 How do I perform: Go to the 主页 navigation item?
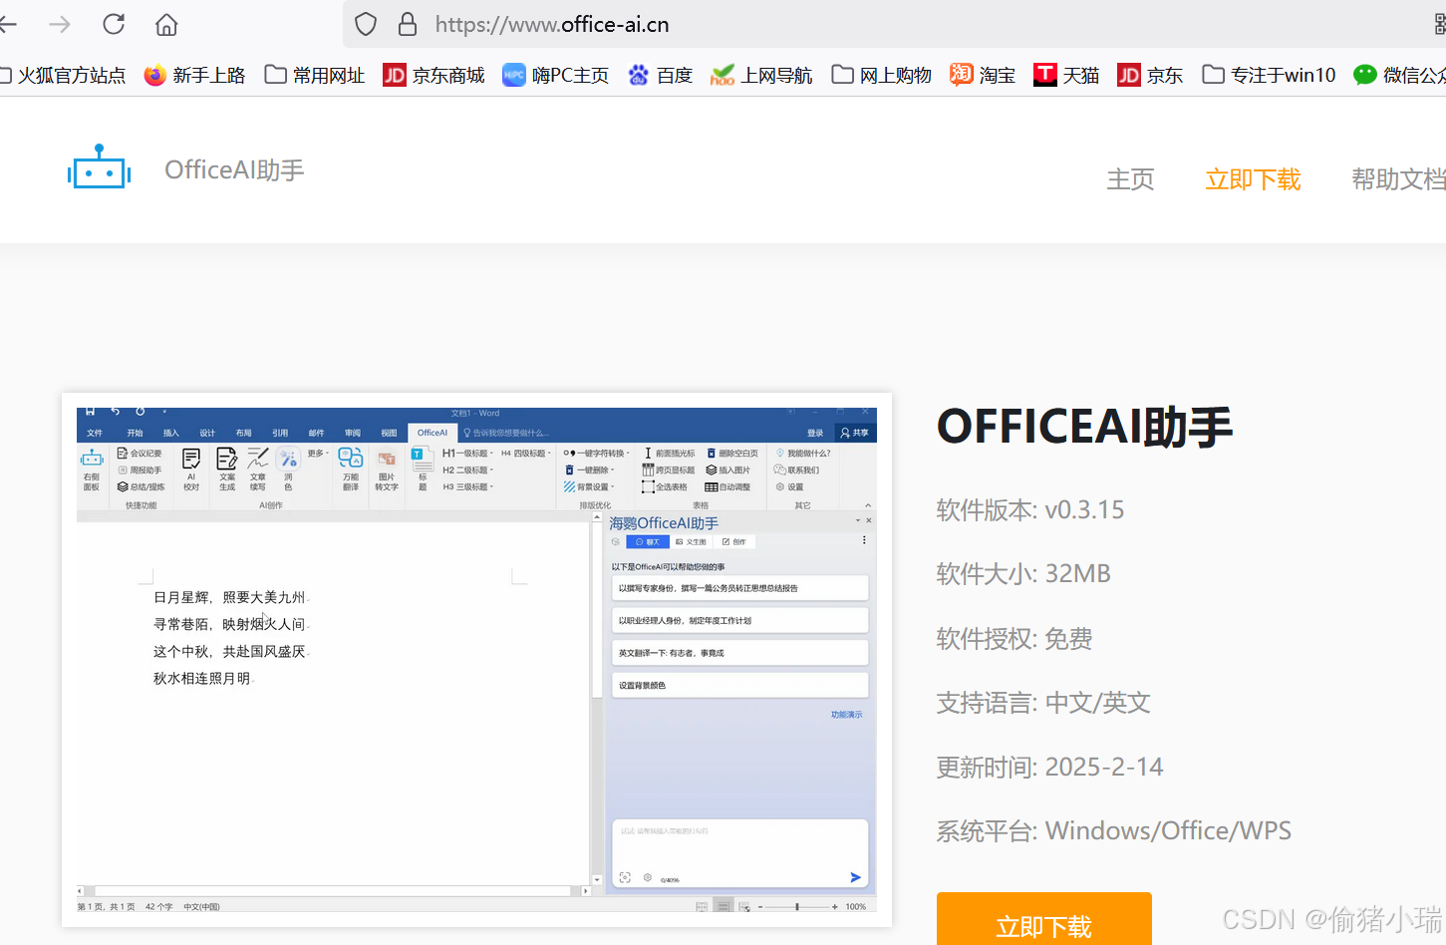click(1130, 179)
